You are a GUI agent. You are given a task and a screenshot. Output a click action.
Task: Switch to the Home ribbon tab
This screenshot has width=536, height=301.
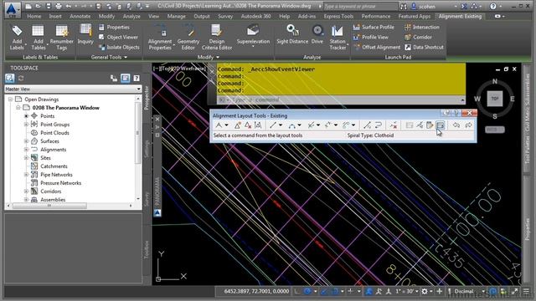click(33, 17)
